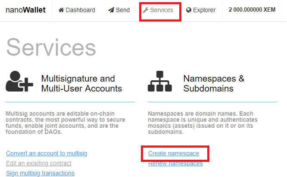Image resolution: width=287 pixels, height=177 pixels.
Task: Click the Services wrench icon
Action: (146, 10)
